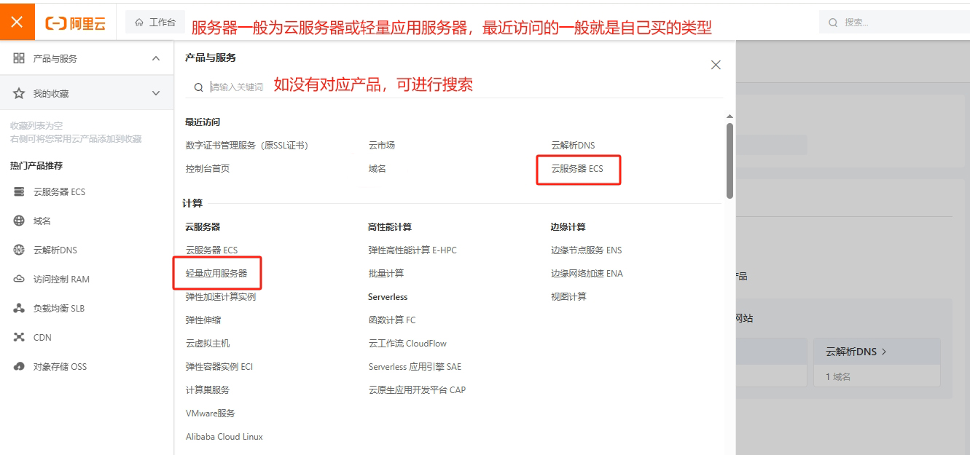Open 弹性伸缩 product link
Viewport: 970px width, 455px height.
(x=203, y=320)
